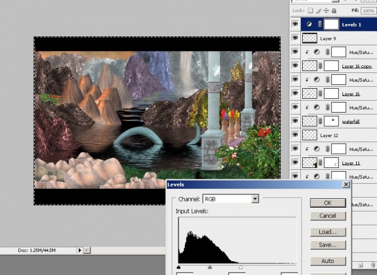This screenshot has width=377, height=275.
Task: Click the white highlight input slider
Action: [241, 267]
